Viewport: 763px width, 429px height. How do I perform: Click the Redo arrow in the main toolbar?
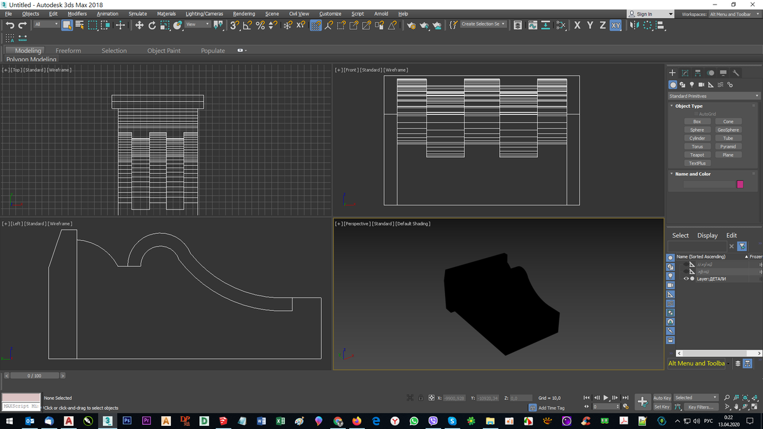23,25
